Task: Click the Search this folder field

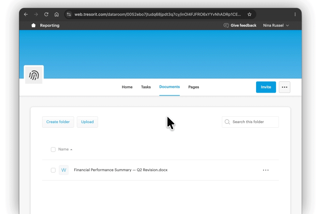Action: pyautogui.click(x=250, y=122)
